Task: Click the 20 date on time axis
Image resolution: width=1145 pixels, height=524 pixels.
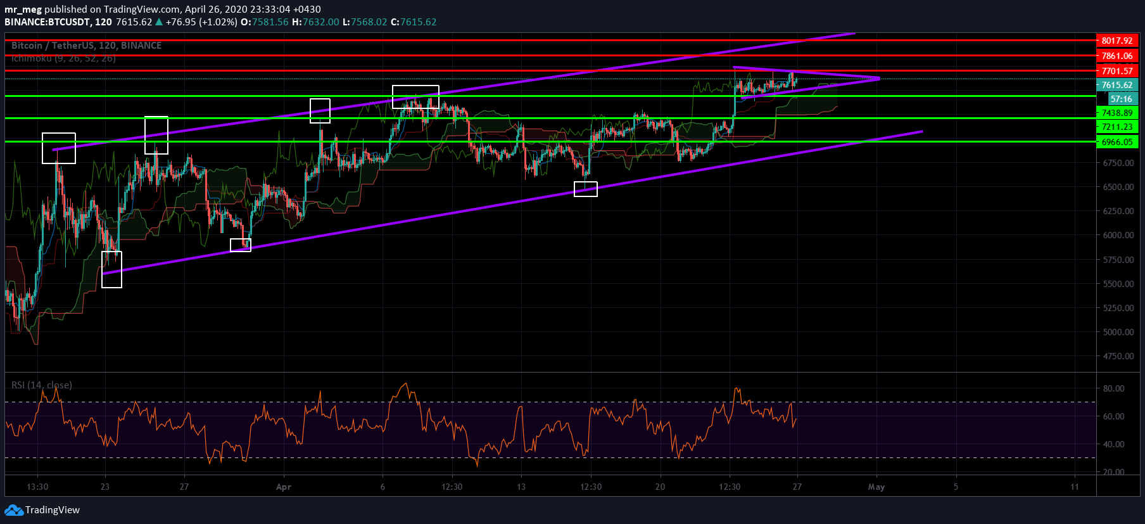Action: click(661, 487)
